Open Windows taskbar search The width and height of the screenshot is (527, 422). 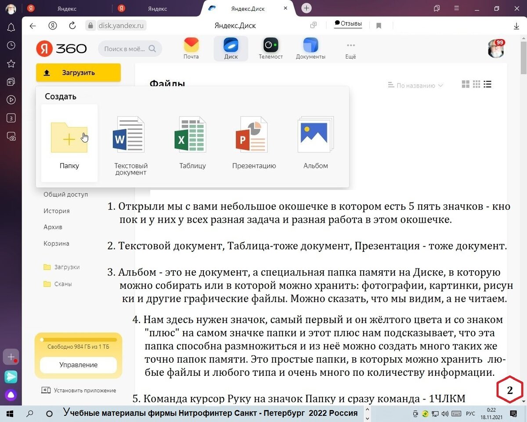[x=30, y=414]
